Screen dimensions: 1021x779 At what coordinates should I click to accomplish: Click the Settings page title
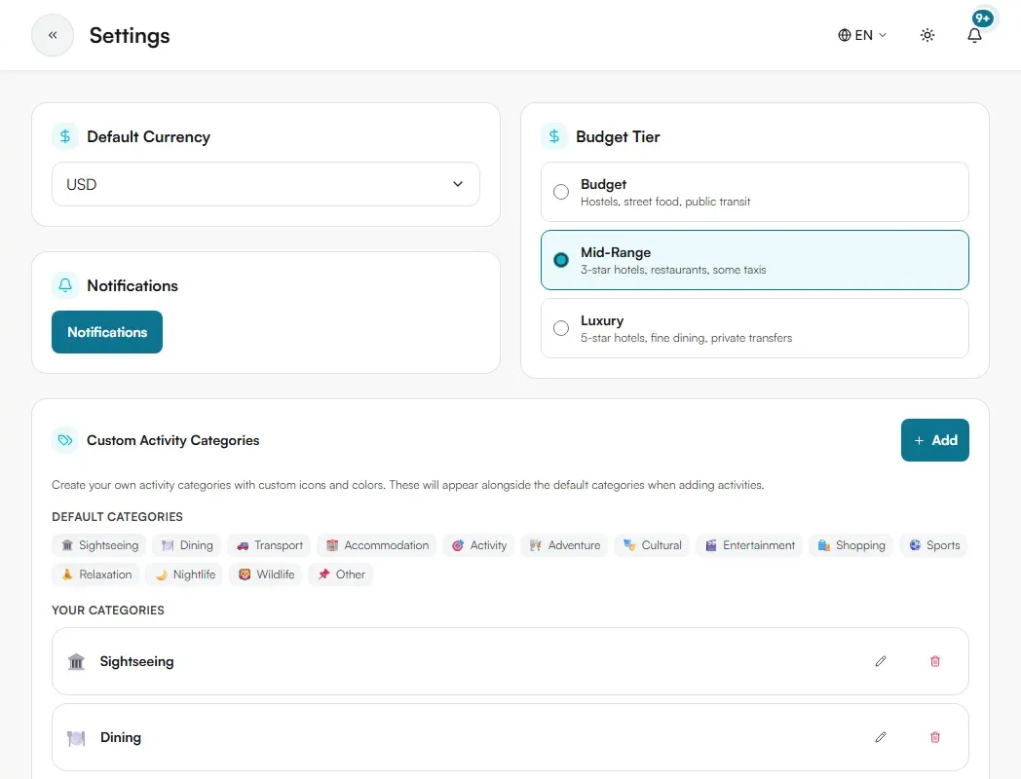pos(130,35)
